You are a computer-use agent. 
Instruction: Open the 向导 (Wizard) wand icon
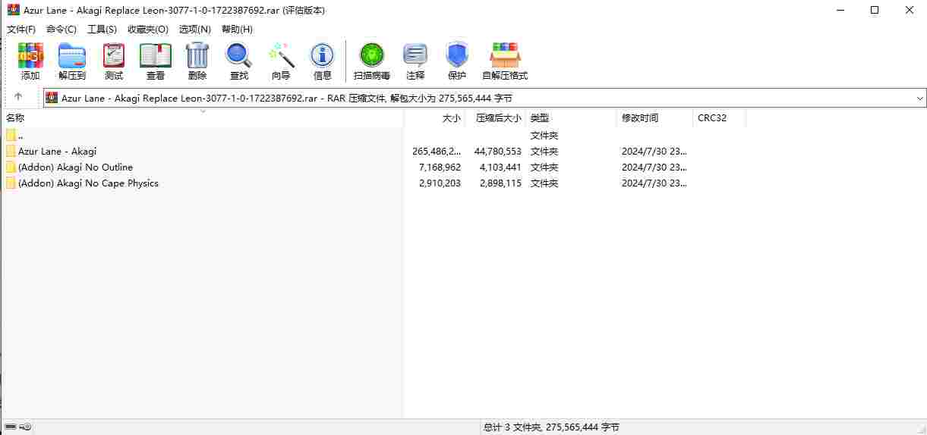(281, 55)
